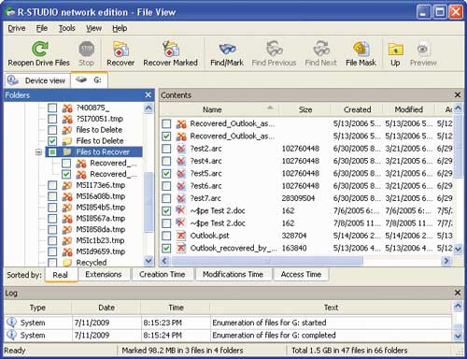The image size is (467, 359).
Task: Click the Contents horizontal scrollbar thumb
Action: pyautogui.click(x=267, y=261)
